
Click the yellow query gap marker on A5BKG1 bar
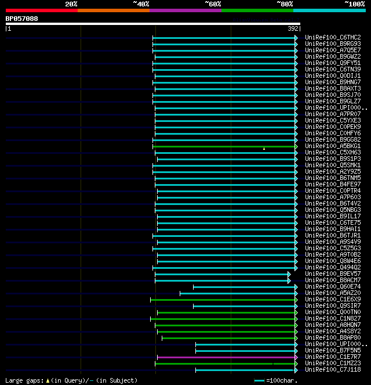pos(264,149)
